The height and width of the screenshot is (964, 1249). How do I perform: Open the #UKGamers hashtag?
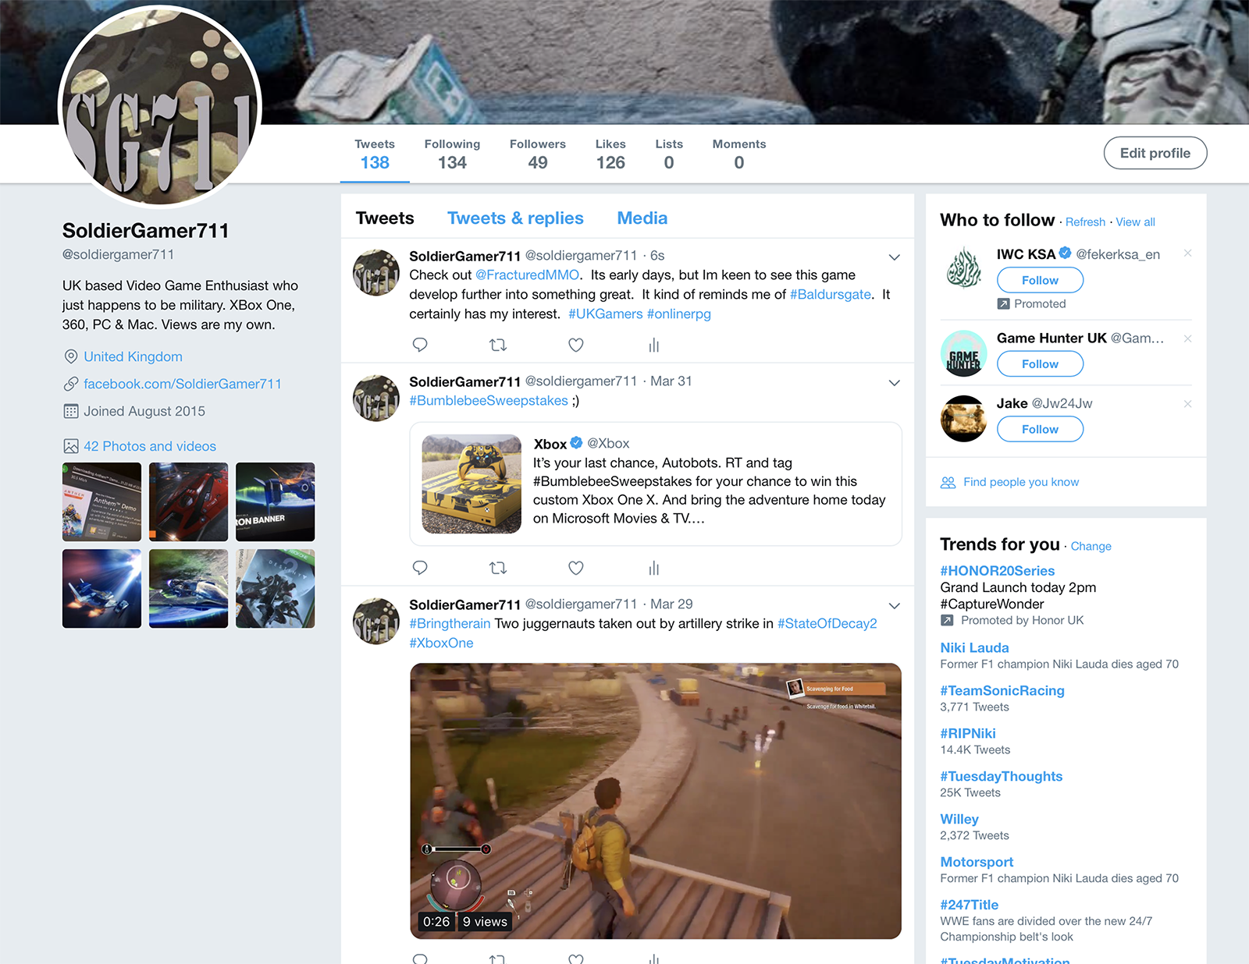point(606,314)
